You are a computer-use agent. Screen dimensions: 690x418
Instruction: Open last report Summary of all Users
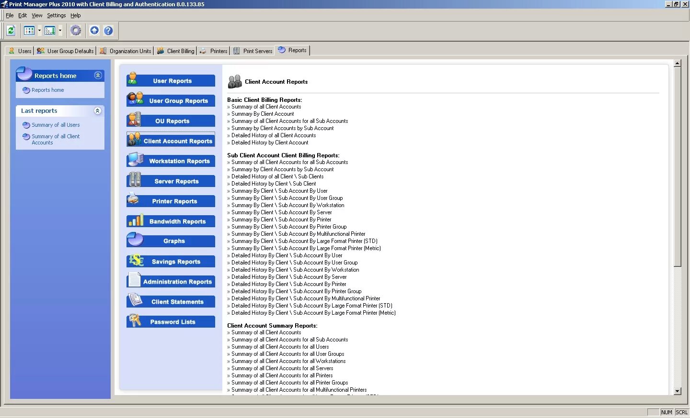click(x=56, y=125)
